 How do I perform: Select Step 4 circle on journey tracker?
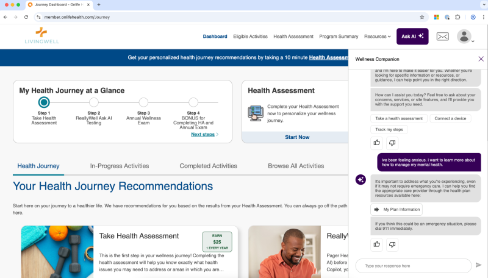[193, 102]
